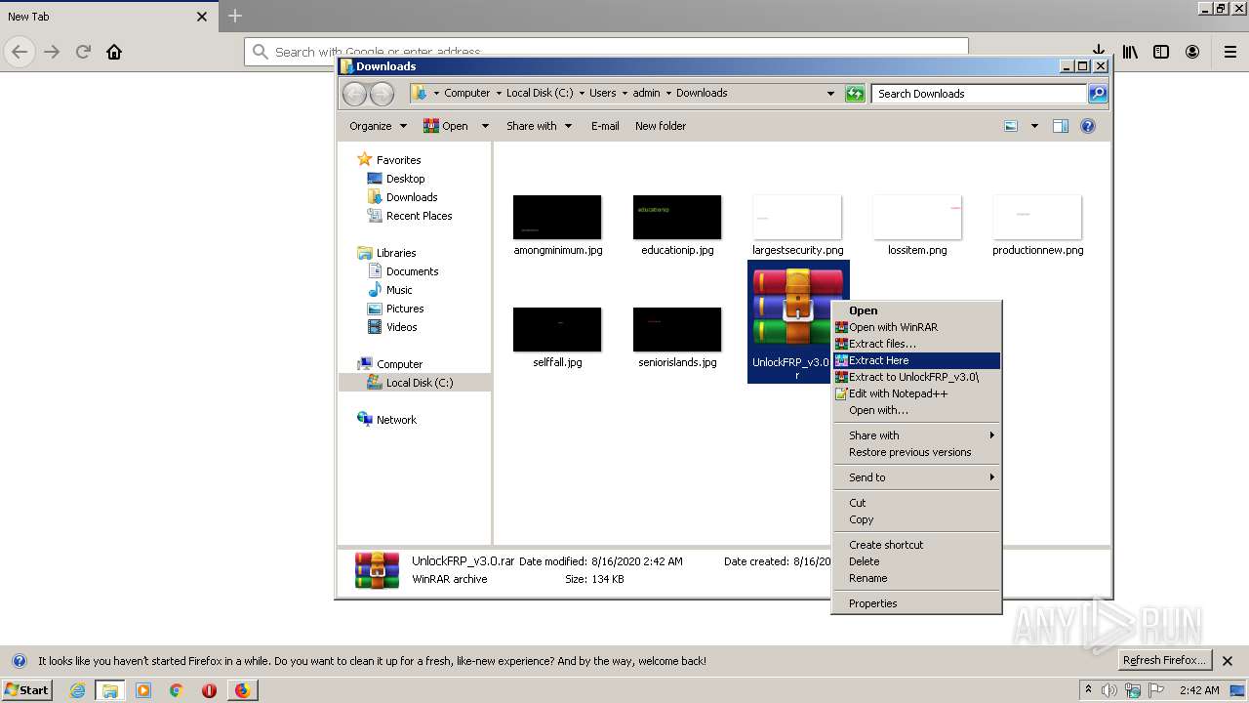Choose Open with WinRAR option
Screen dimensions: 1249x703
915,327
